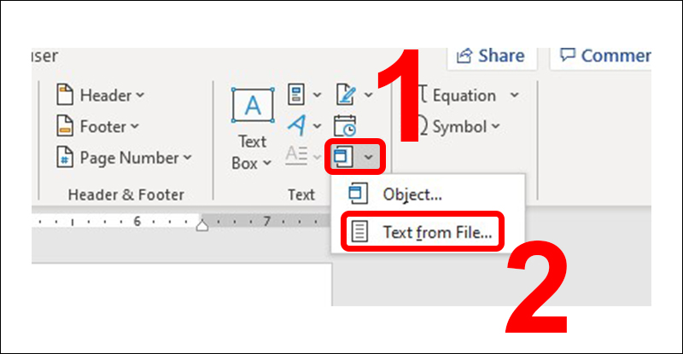Viewport: 683px width, 354px height.
Task: Expand the Text Box dropdown arrow
Action: point(266,162)
